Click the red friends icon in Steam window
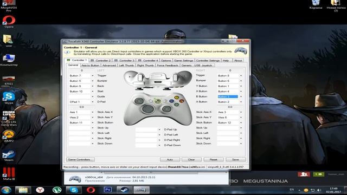 304,174
